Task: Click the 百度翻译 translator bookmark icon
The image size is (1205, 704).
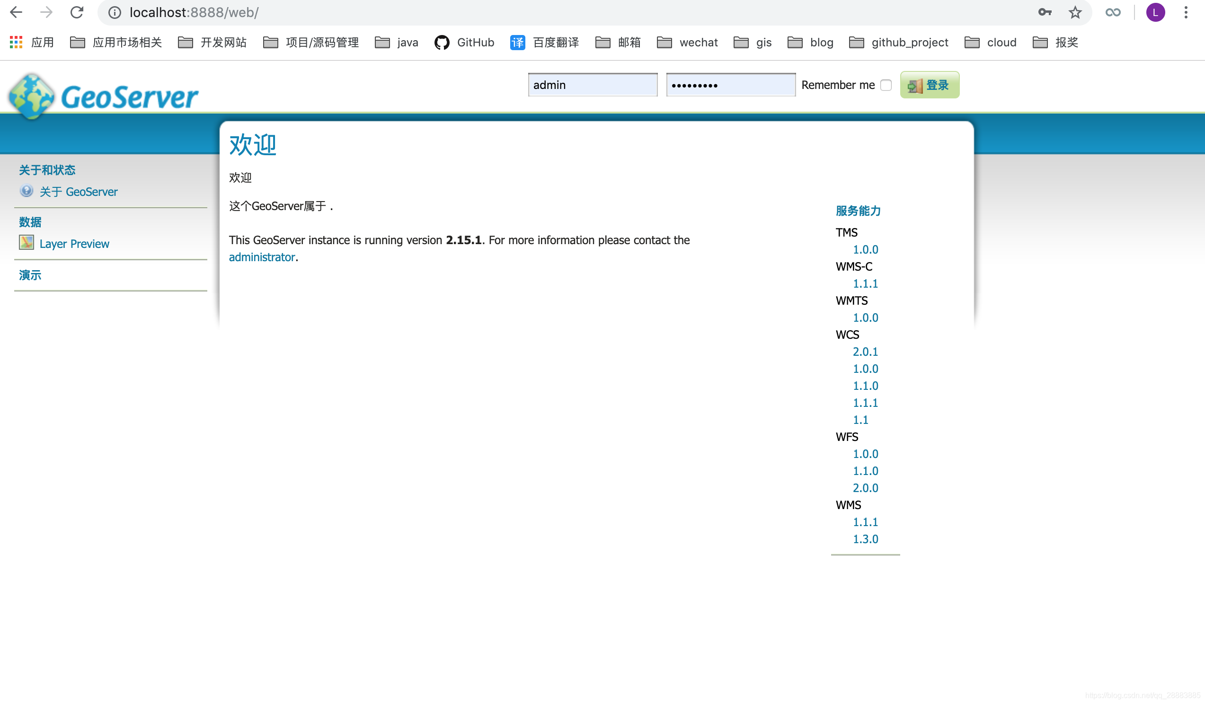Action: tap(517, 43)
